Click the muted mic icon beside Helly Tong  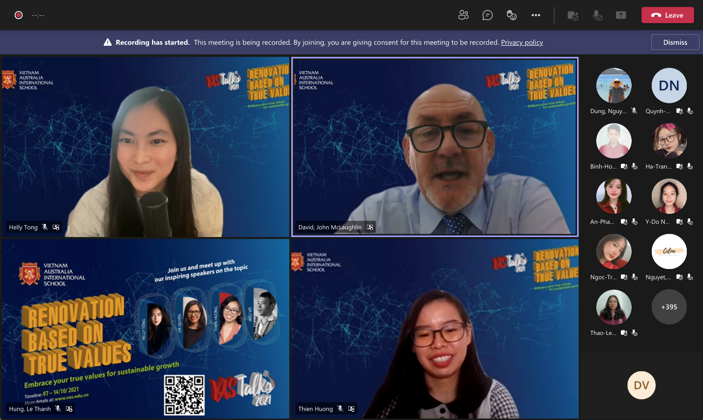click(x=45, y=227)
